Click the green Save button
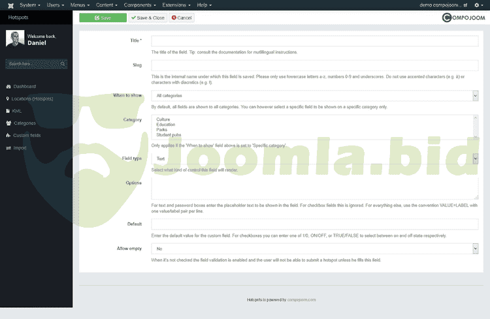The image size is (490, 319). pos(103,18)
